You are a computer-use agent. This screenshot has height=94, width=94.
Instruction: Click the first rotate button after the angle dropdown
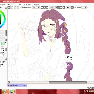pyautogui.click(x=58, y=7)
